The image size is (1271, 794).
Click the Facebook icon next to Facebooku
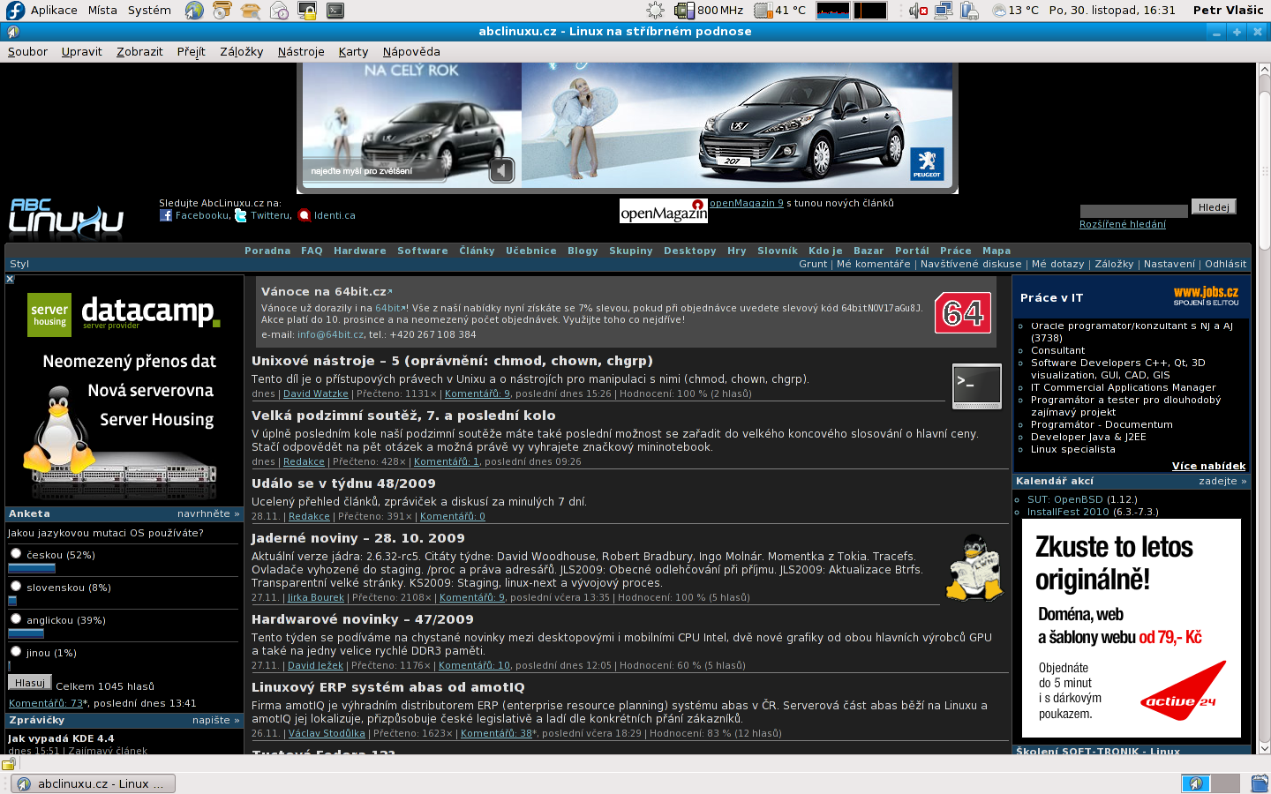click(x=166, y=215)
